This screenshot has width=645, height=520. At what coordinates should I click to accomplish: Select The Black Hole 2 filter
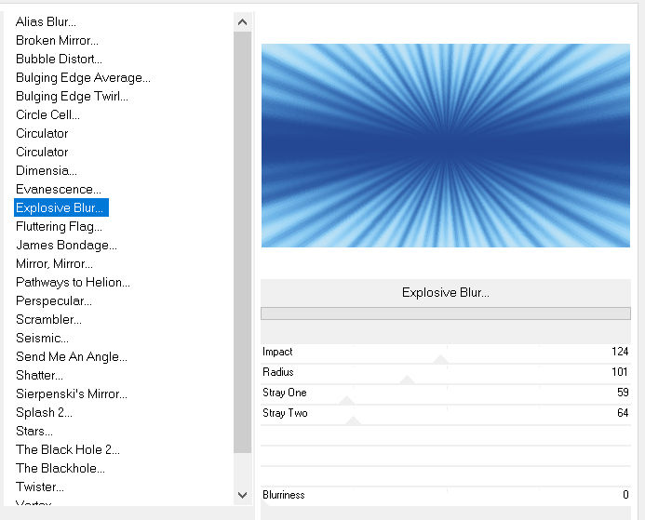click(x=67, y=449)
